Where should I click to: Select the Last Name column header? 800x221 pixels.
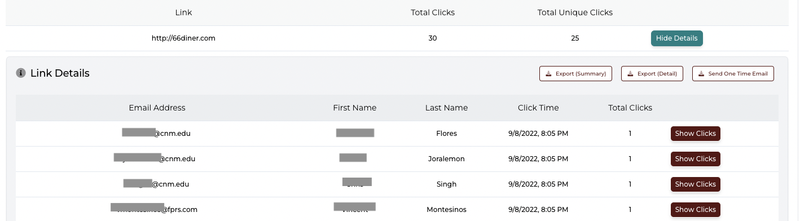click(446, 108)
